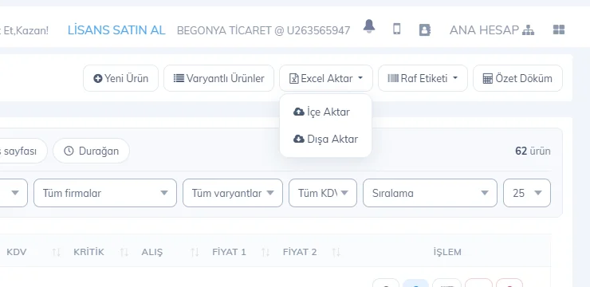Click the cloud upload icon beside İçe Aktar
The width and height of the screenshot is (590, 287).
(299, 112)
